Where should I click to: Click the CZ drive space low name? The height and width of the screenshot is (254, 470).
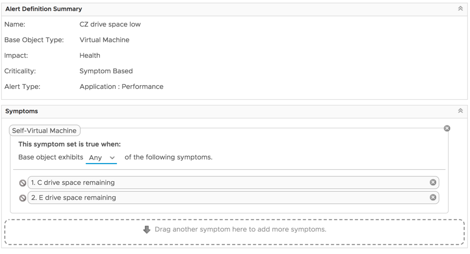110,24
